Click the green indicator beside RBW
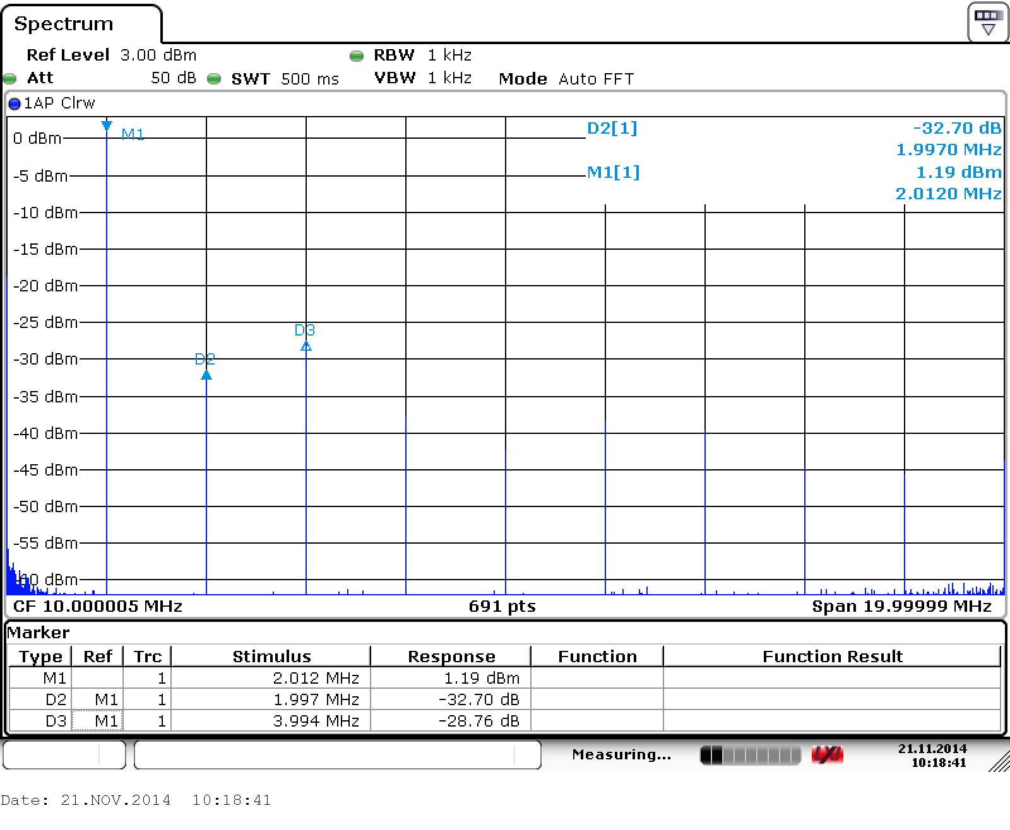Image resolution: width=1010 pixels, height=830 pixels. click(x=357, y=56)
